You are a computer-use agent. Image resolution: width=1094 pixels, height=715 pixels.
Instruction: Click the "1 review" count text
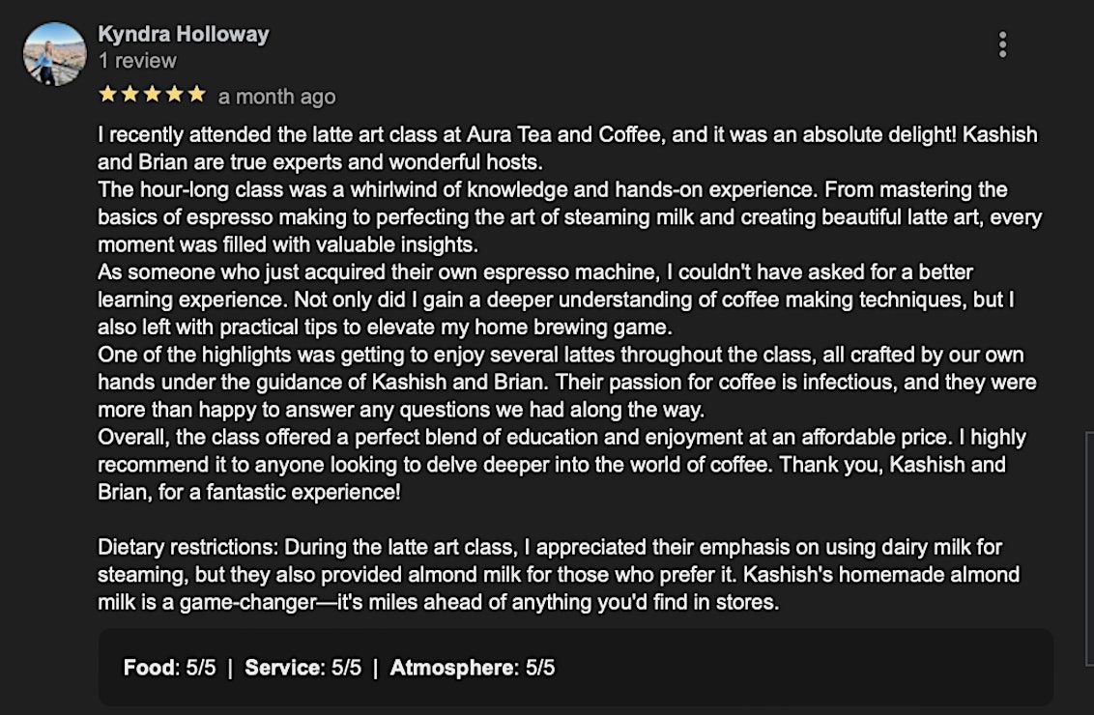(x=137, y=61)
